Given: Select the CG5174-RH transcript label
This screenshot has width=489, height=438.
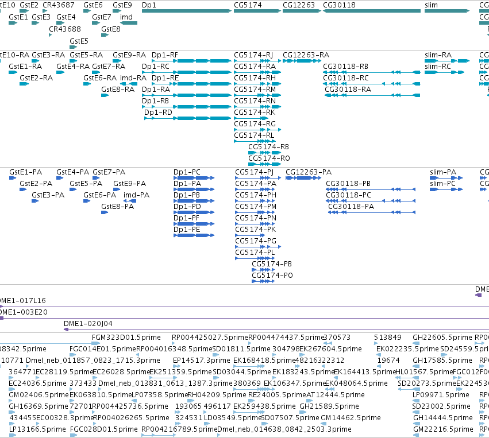Looking at the screenshot, I should 255,78.
